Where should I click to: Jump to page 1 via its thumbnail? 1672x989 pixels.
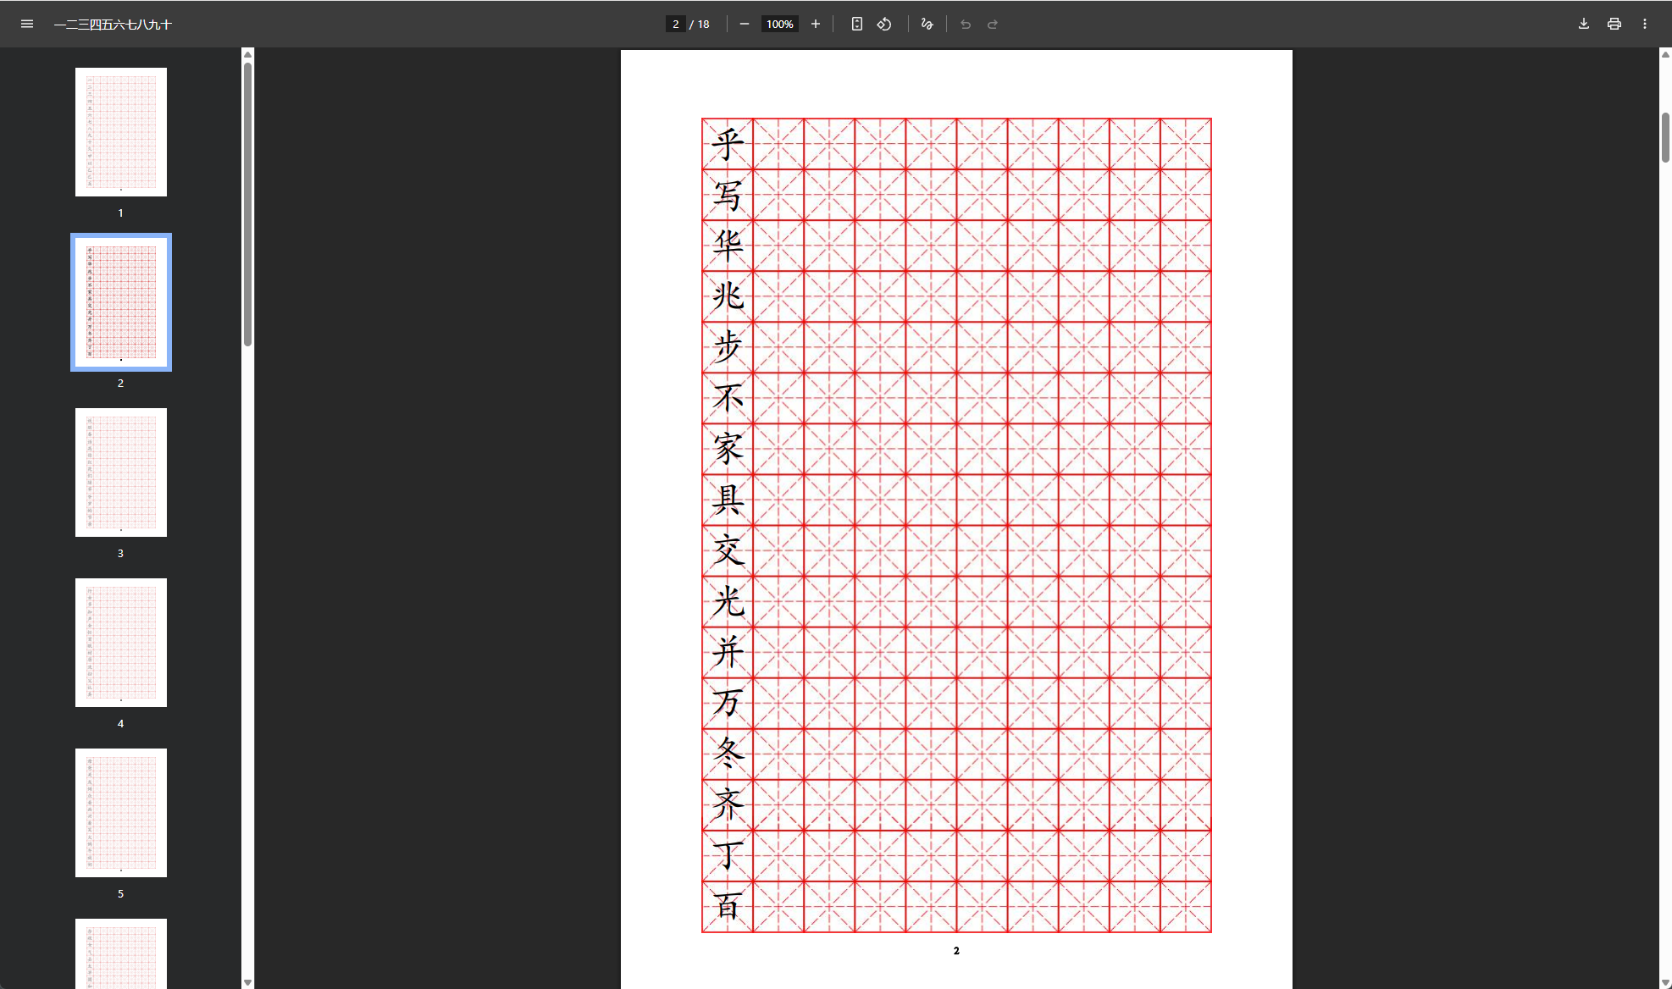point(120,131)
